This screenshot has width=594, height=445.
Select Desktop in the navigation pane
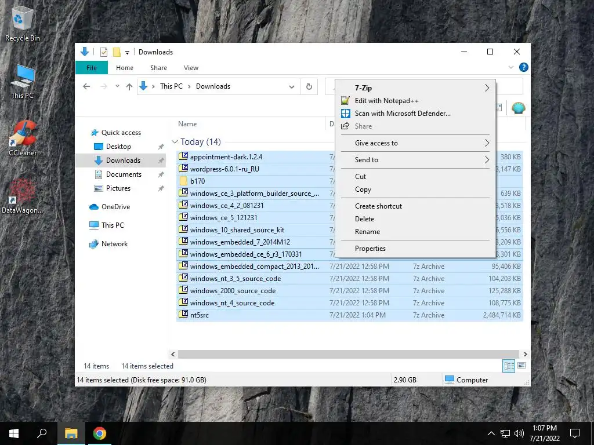[118, 147]
